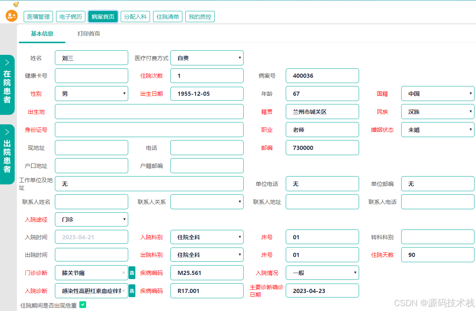The image size is (476, 311).
Task: Click the 疾病编码 field showing R17.001
Action: coord(207,291)
